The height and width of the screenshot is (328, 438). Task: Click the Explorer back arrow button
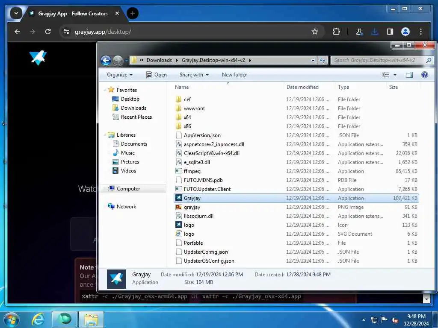pyautogui.click(x=106, y=60)
